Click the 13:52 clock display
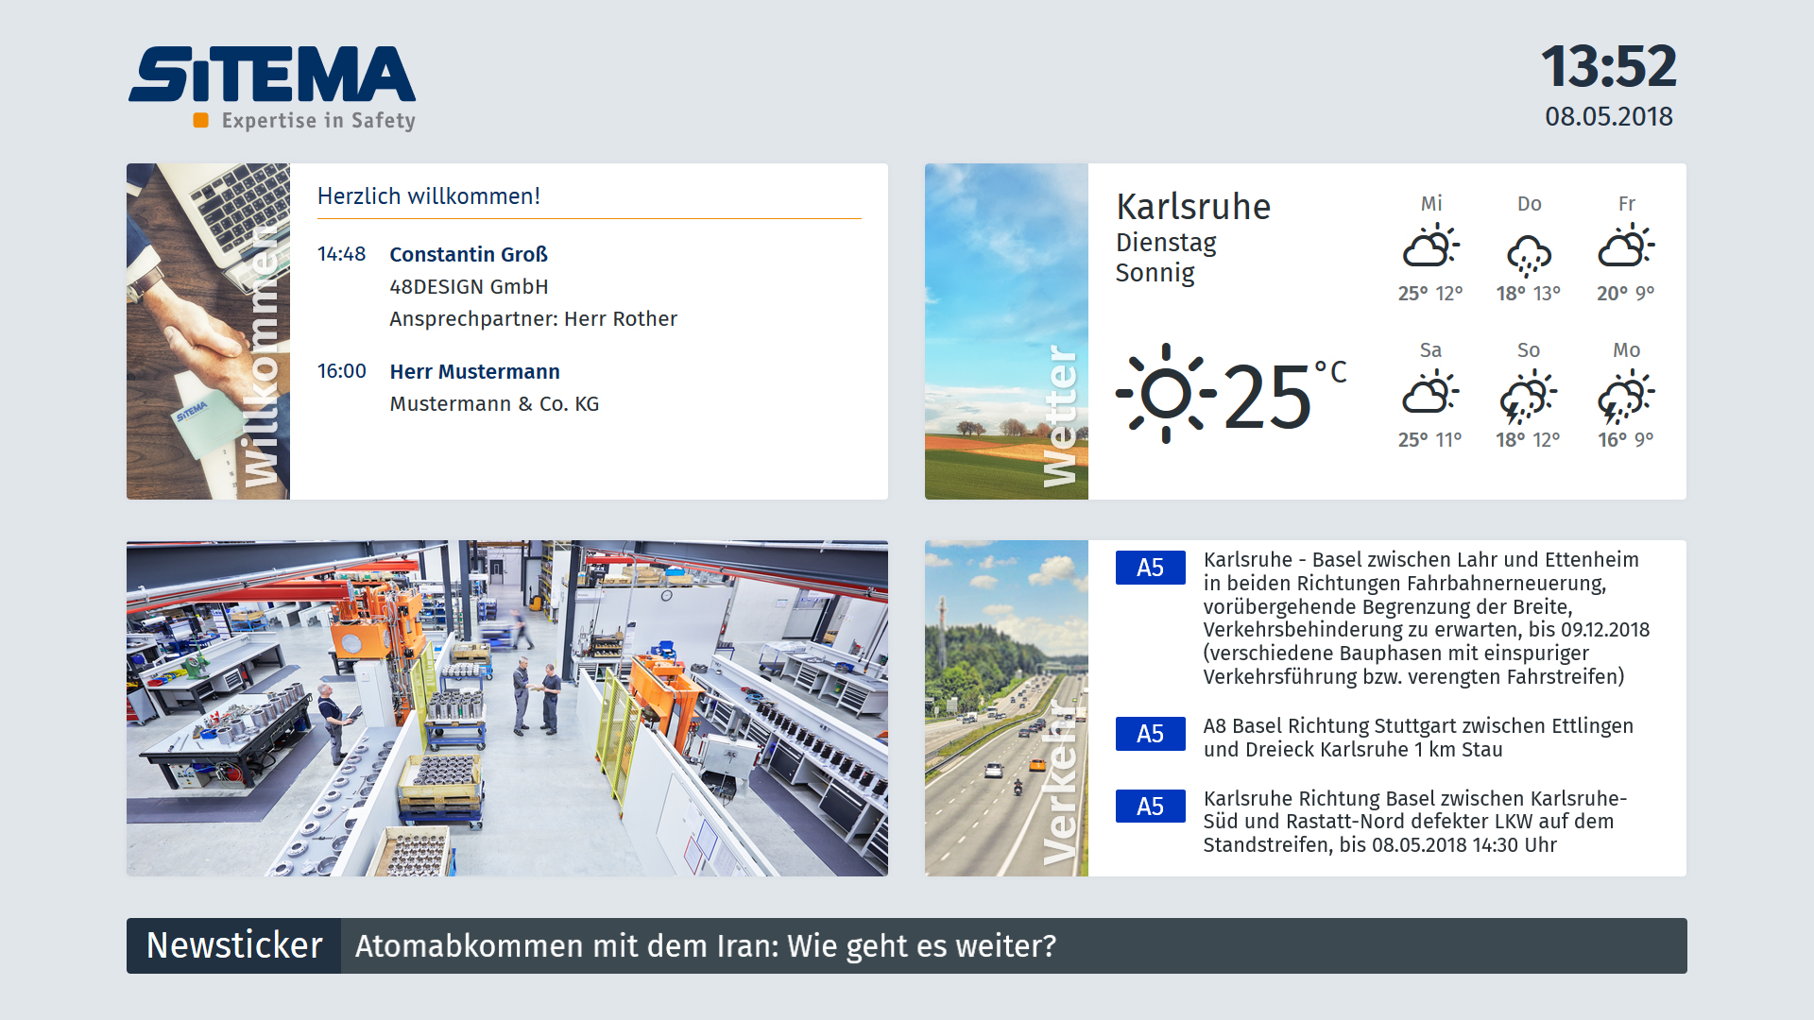This screenshot has height=1020, width=1814. [1608, 68]
